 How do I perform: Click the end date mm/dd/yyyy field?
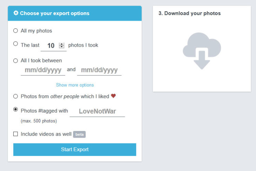[99, 70]
